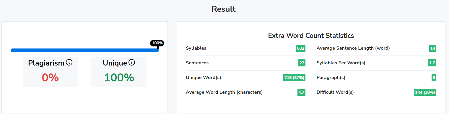Image resolution: width=449 pixels, height=114 pixels.
Task: Click the Unique Words badge 215 (57%)
Action: point(294,78)
